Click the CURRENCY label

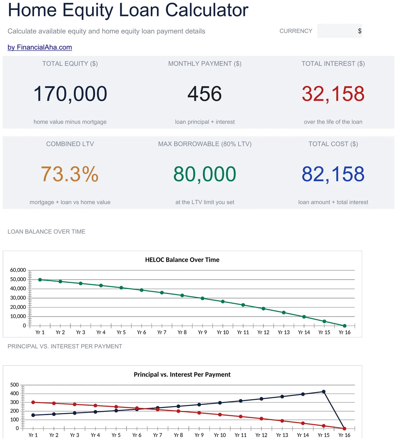[296, 31]
